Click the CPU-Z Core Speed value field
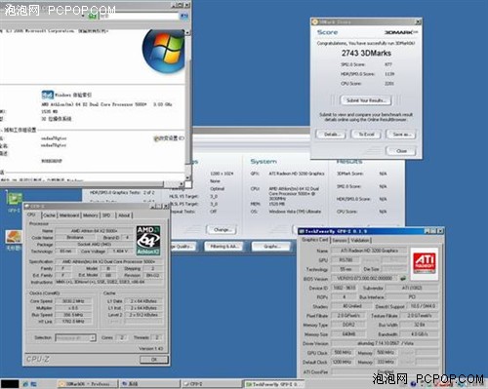The image size is (488, 389). point(73,301)
